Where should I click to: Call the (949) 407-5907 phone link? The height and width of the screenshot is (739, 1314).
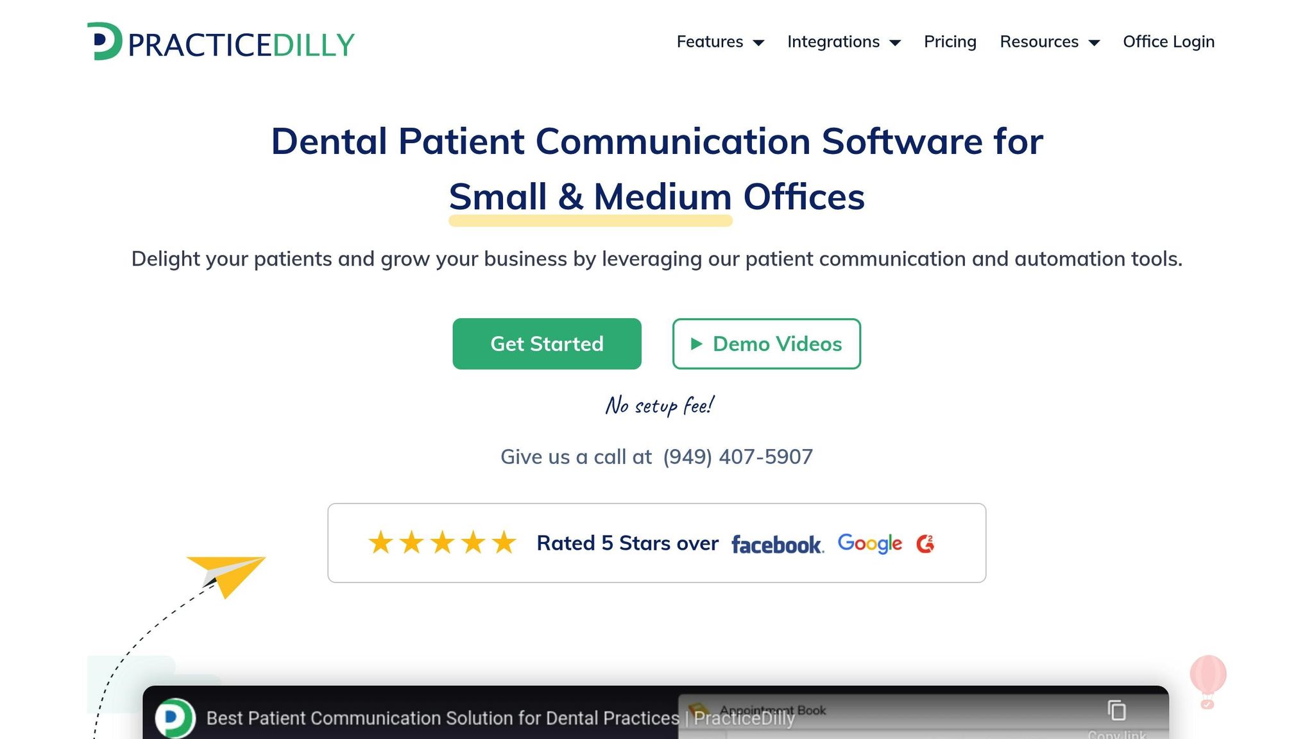click(x=737, y=457)
